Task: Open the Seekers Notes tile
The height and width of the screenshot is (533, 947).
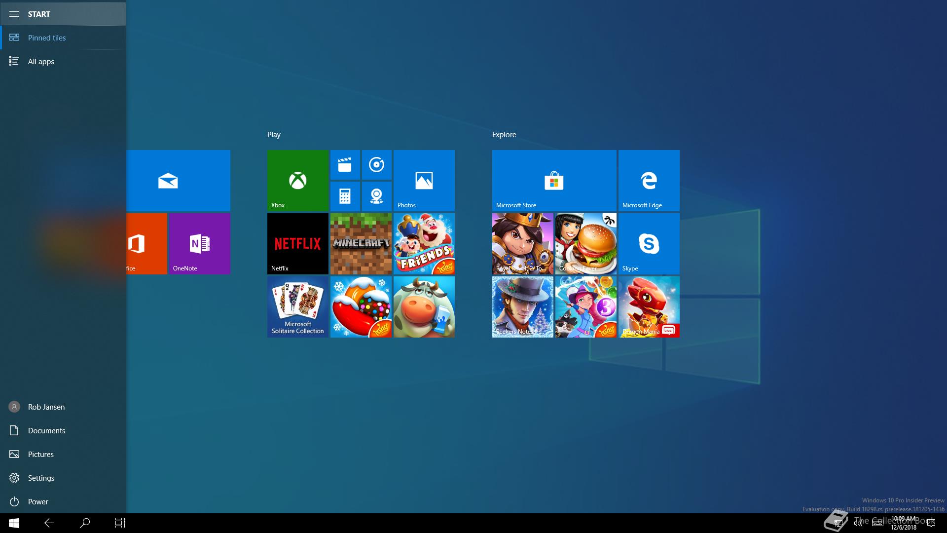Action: (x=522, y=307)
